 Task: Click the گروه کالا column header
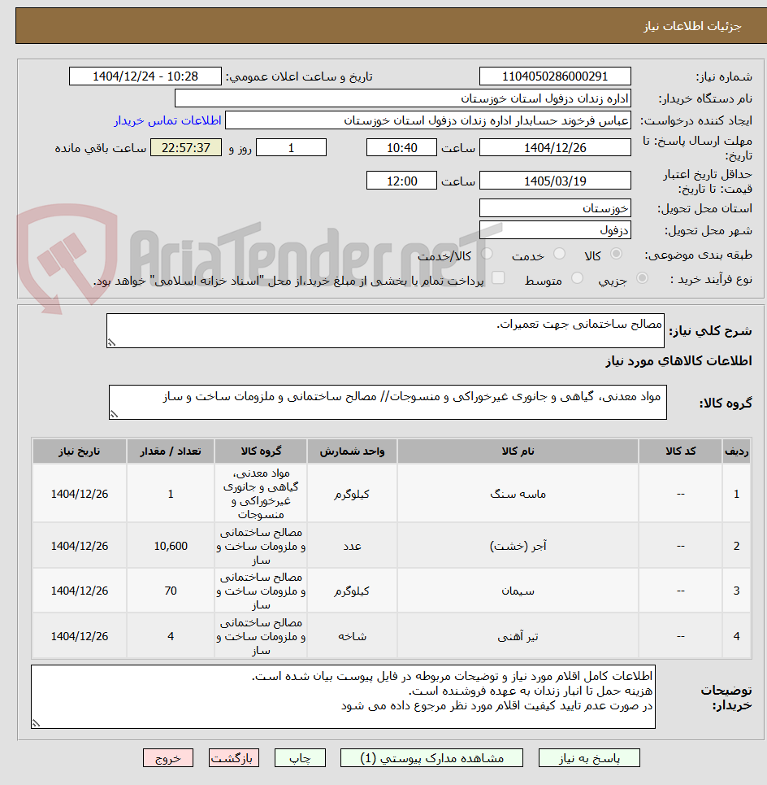coord(261,451)
